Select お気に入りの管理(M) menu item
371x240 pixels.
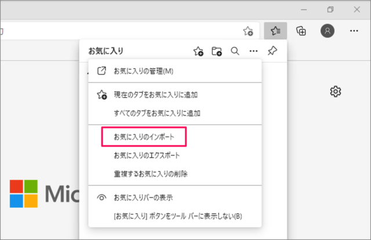coord(175,71)
